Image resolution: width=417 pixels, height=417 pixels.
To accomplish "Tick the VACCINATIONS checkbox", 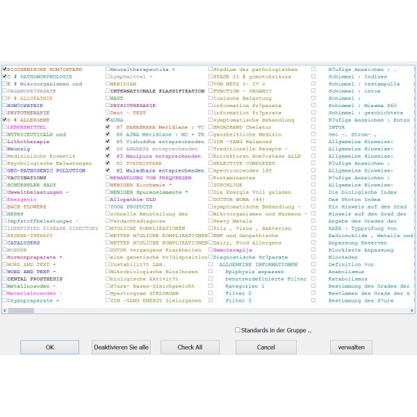I will 5,177.
